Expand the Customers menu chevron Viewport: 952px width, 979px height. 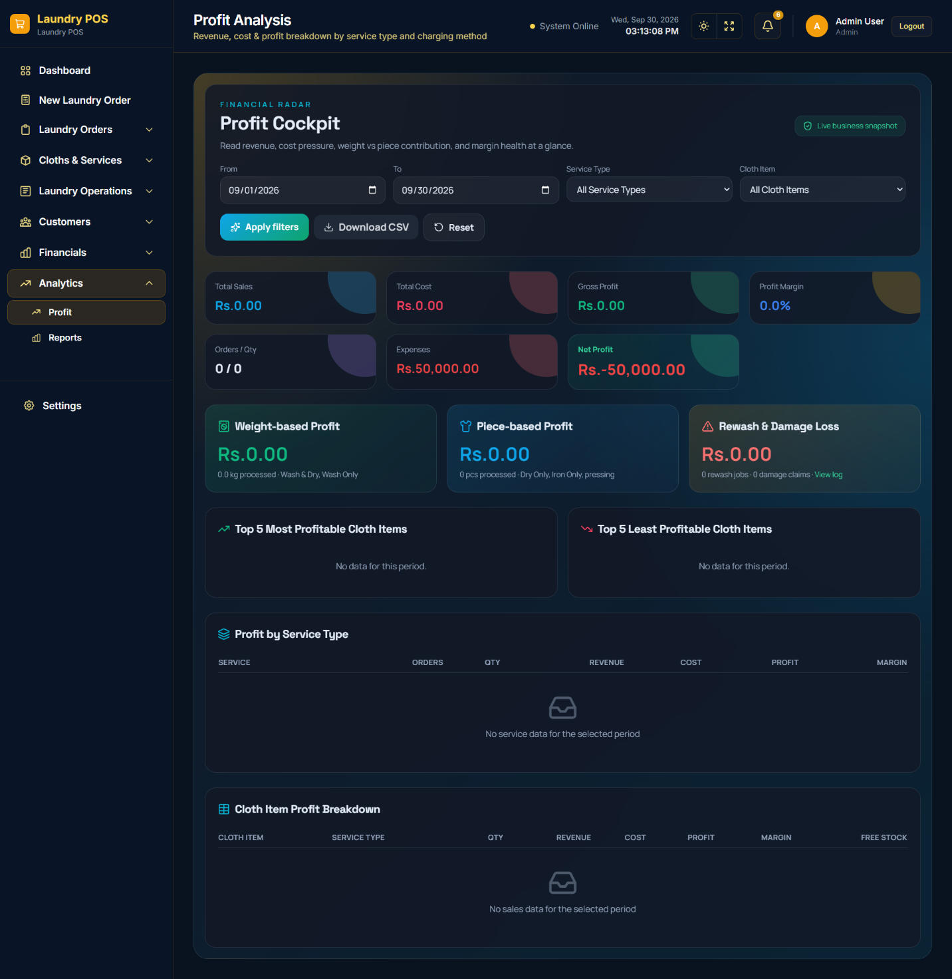(x=150, y=222)
